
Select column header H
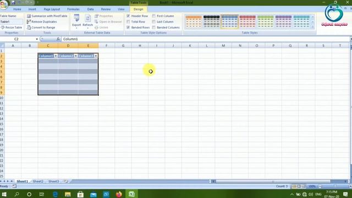click(140, 46)
